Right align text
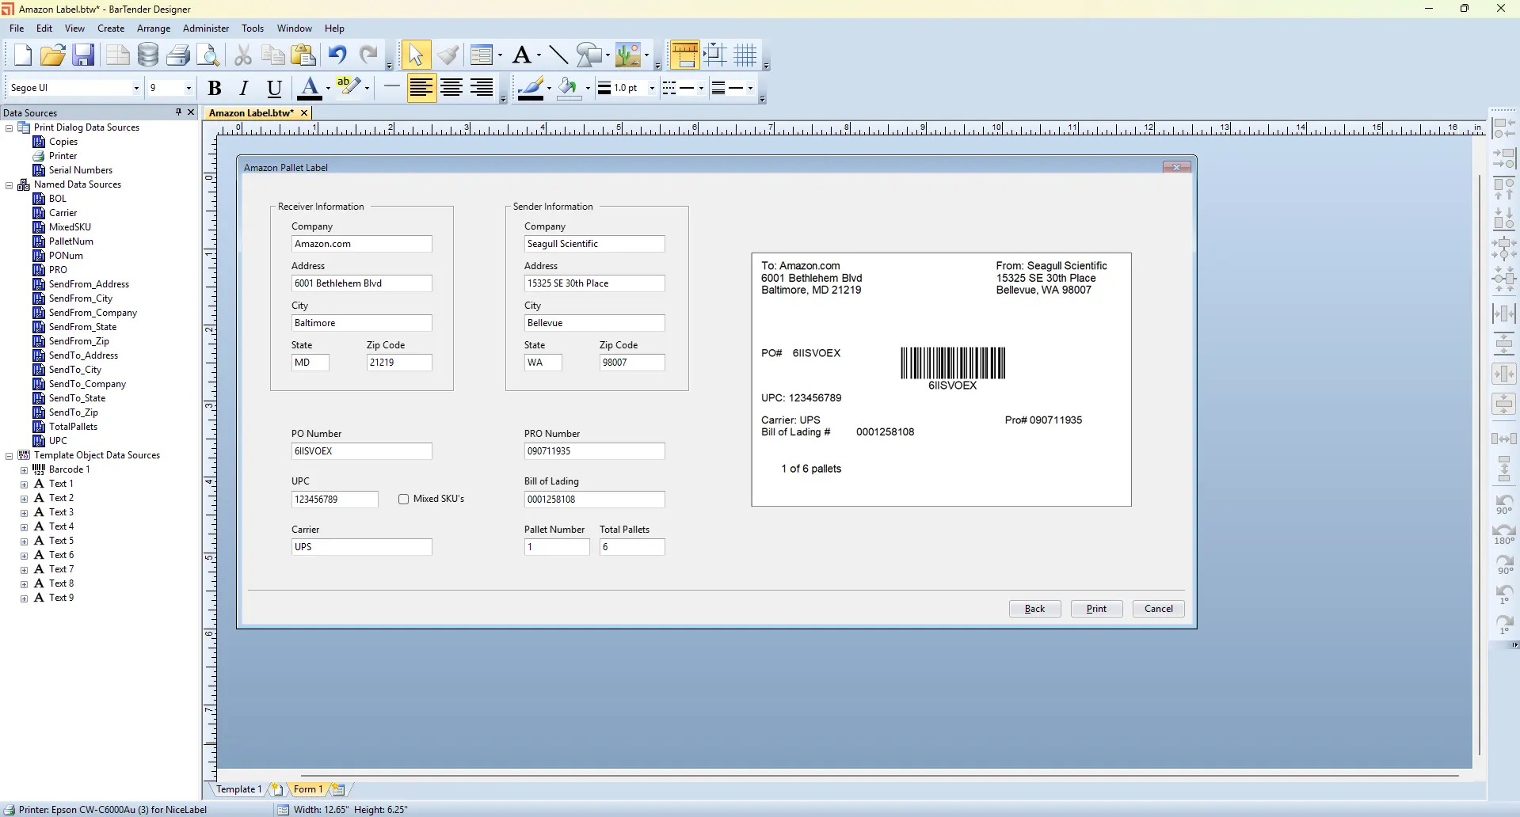Viewport: 1520px width, 817px height. pyautogui.click(x=482, y=88)
